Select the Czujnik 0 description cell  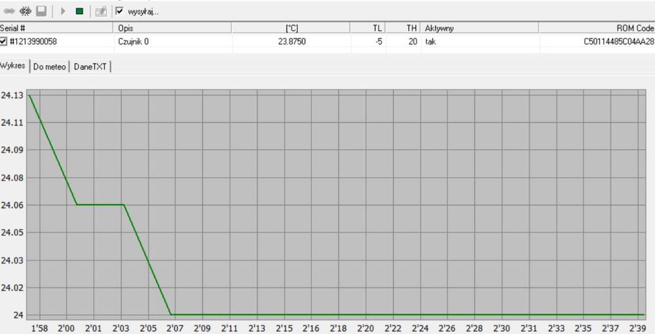point(133,41)
